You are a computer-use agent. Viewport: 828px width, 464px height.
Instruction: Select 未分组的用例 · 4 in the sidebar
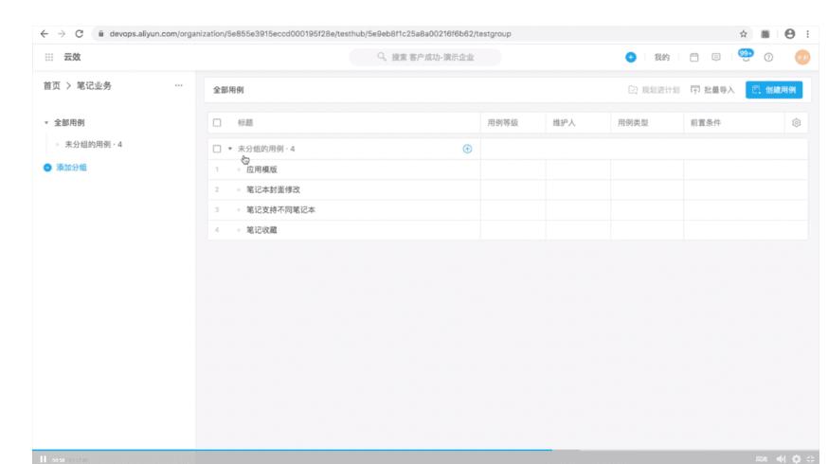click(94, 144)
